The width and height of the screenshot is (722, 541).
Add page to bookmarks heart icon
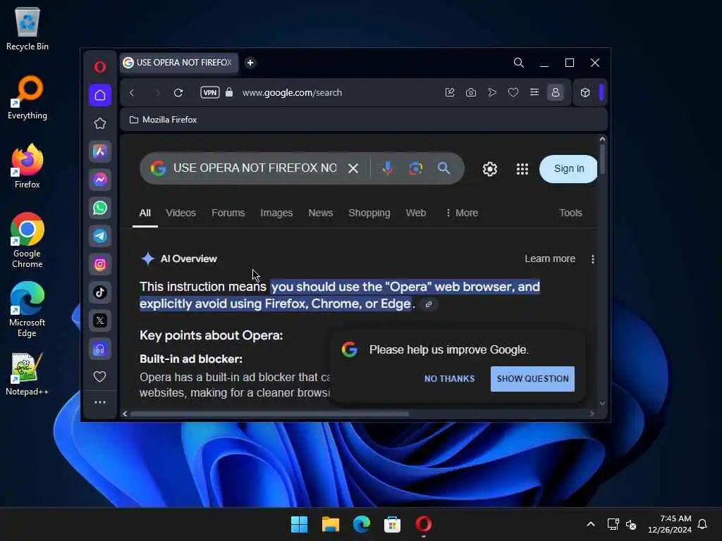pos(513,92)
